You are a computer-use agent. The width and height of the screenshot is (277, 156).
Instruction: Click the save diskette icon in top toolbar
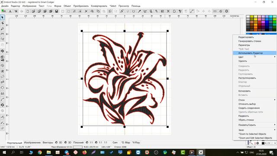click(x=57, y=11)
